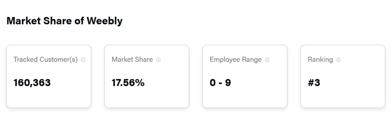Click empty space below 160,363 value
The image size is (392, 125).
tap(32, 98)
